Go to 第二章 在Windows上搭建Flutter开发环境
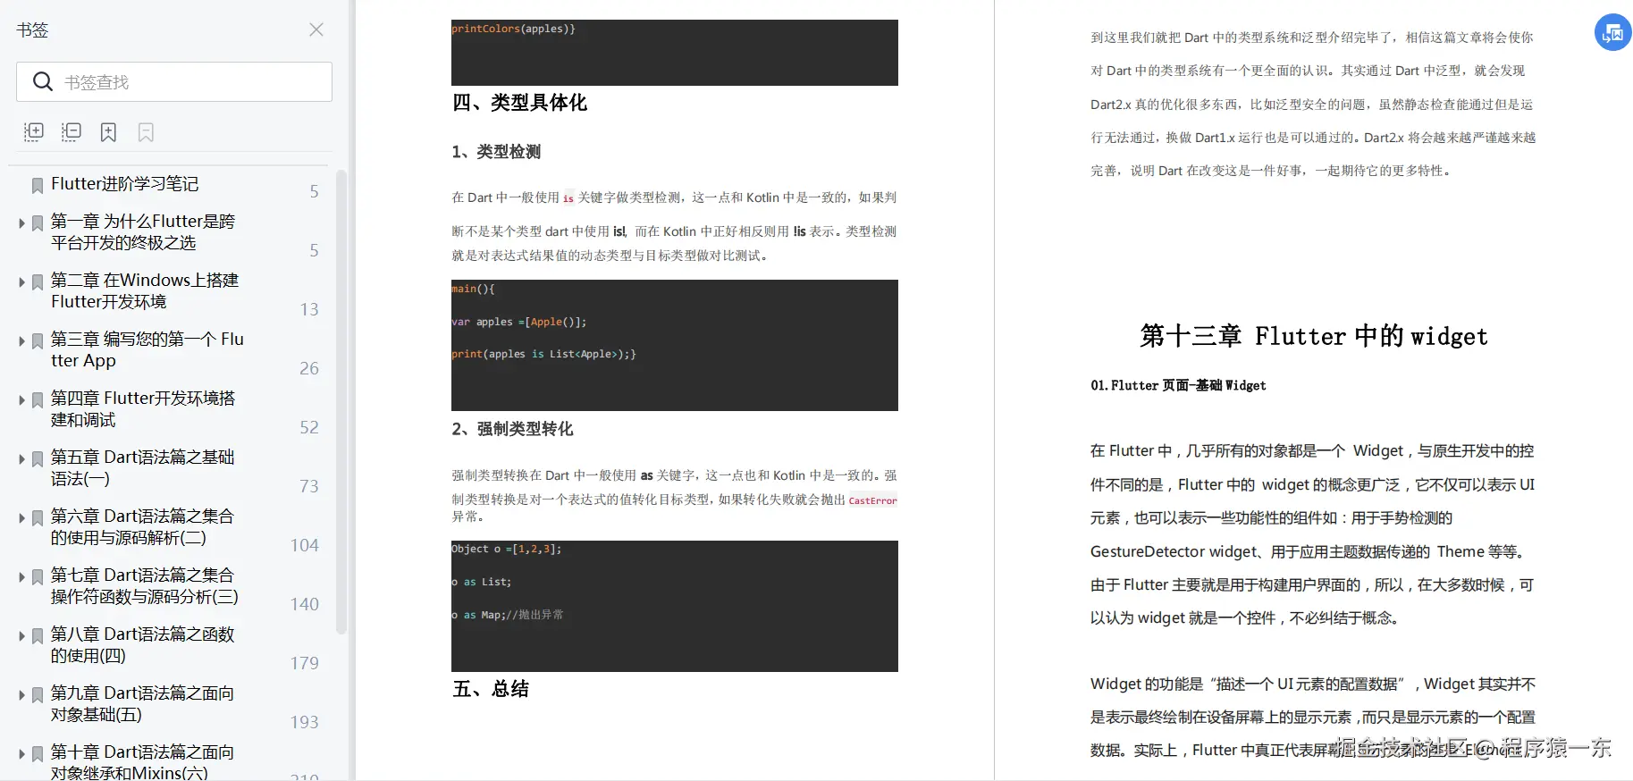The height and width of the screenshot is (781, 1633). point(145,291)
